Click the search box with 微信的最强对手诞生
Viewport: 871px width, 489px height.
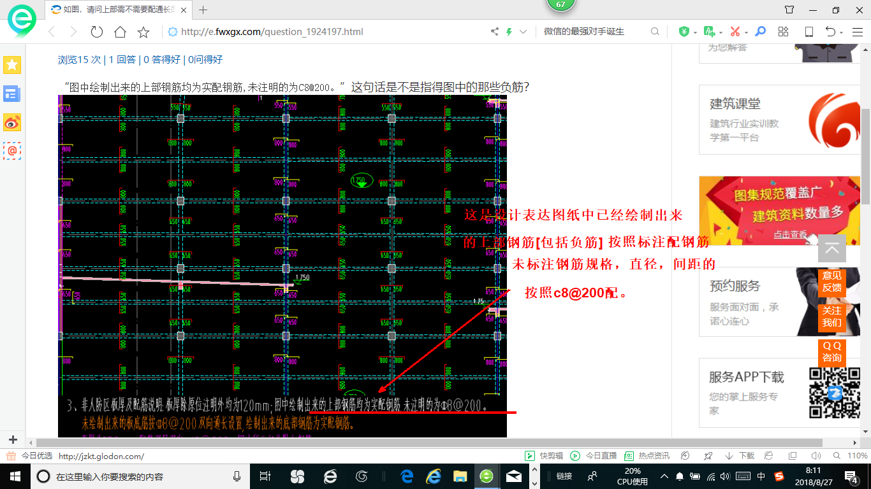[x=593, y=32]
